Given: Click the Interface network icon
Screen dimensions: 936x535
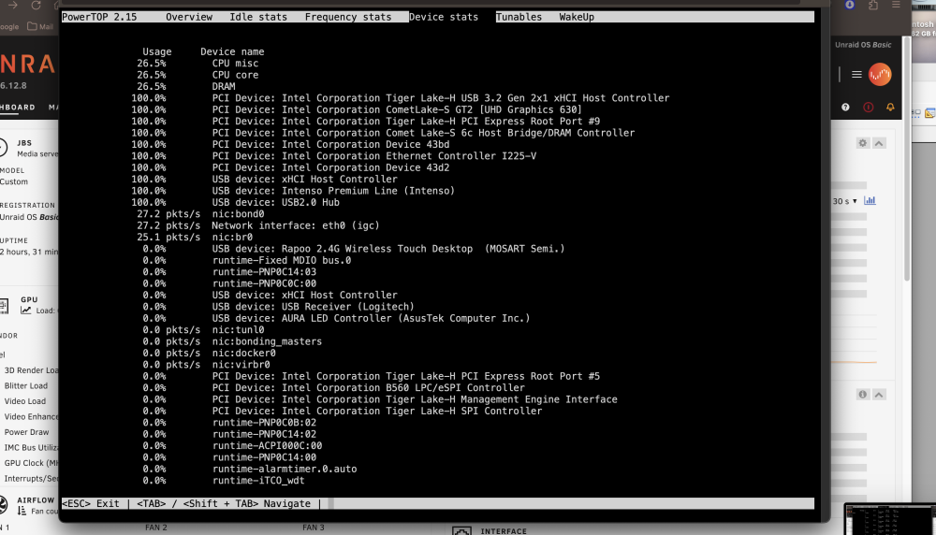Looking at the screenshot, I should (461, 531).
